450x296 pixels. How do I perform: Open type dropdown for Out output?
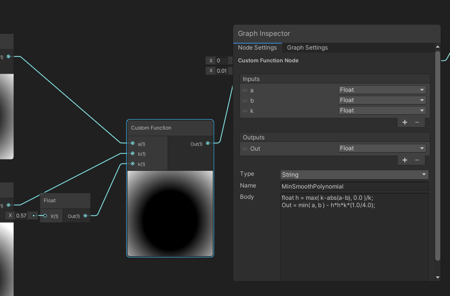pyautogui.click(x=382, y=148)
